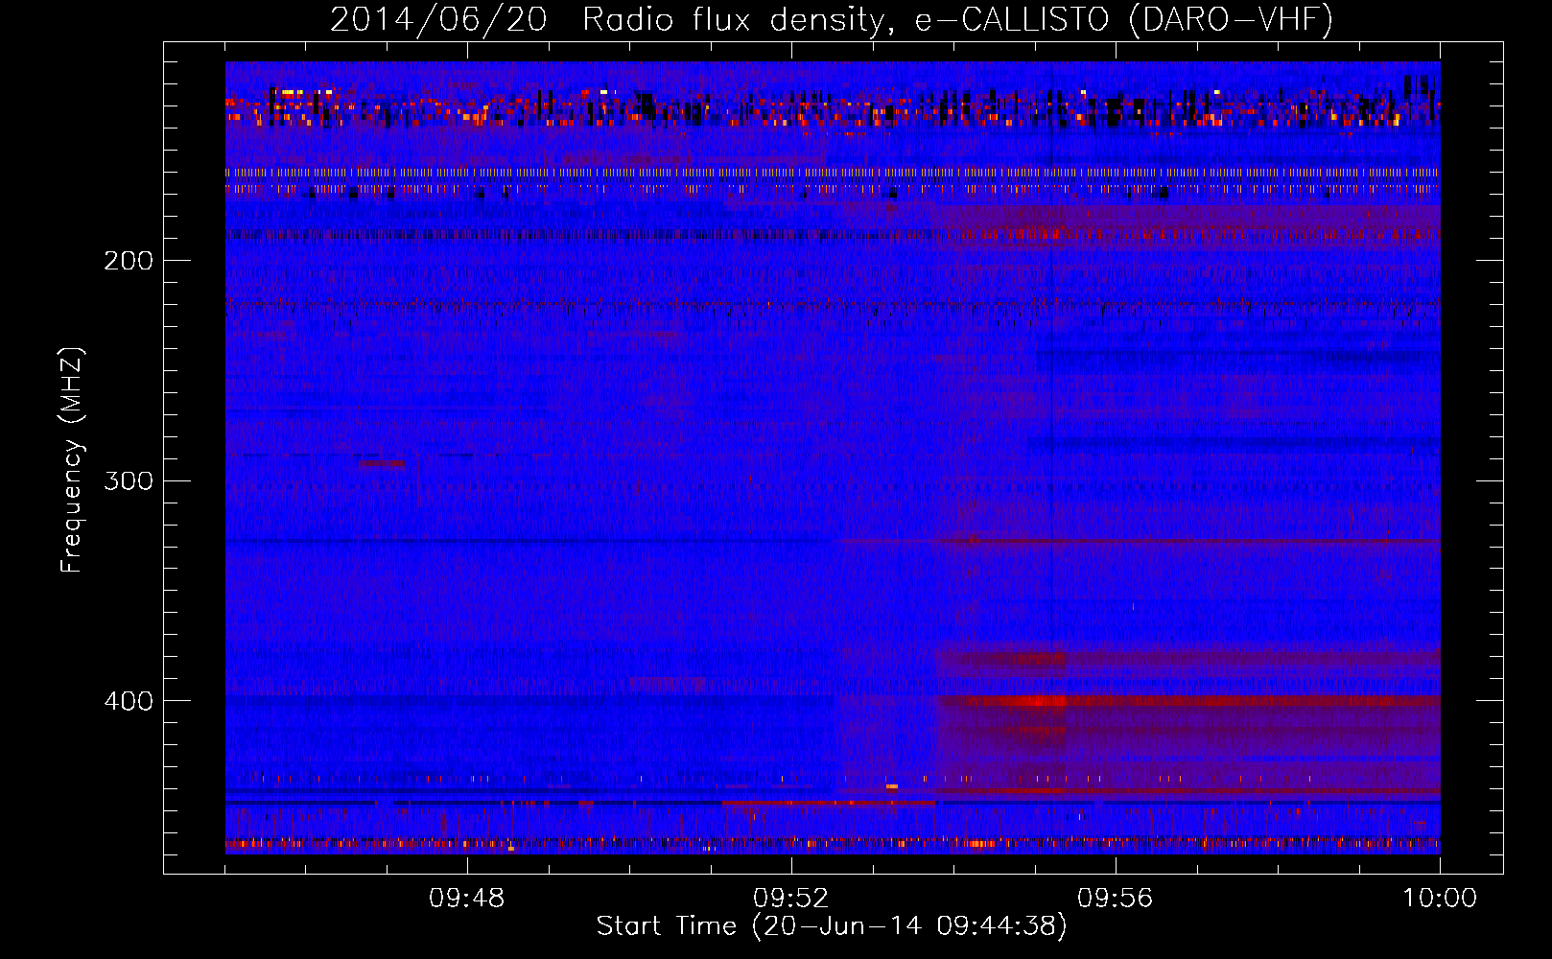Click the 200 frequency tick label
This screenshot has height=959, width=1552.
pyautogui.click(x=129, y=261)
